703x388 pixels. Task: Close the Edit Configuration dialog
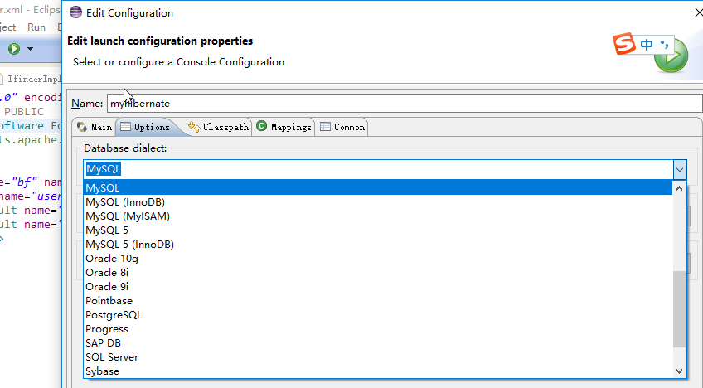tap(698, 12)
